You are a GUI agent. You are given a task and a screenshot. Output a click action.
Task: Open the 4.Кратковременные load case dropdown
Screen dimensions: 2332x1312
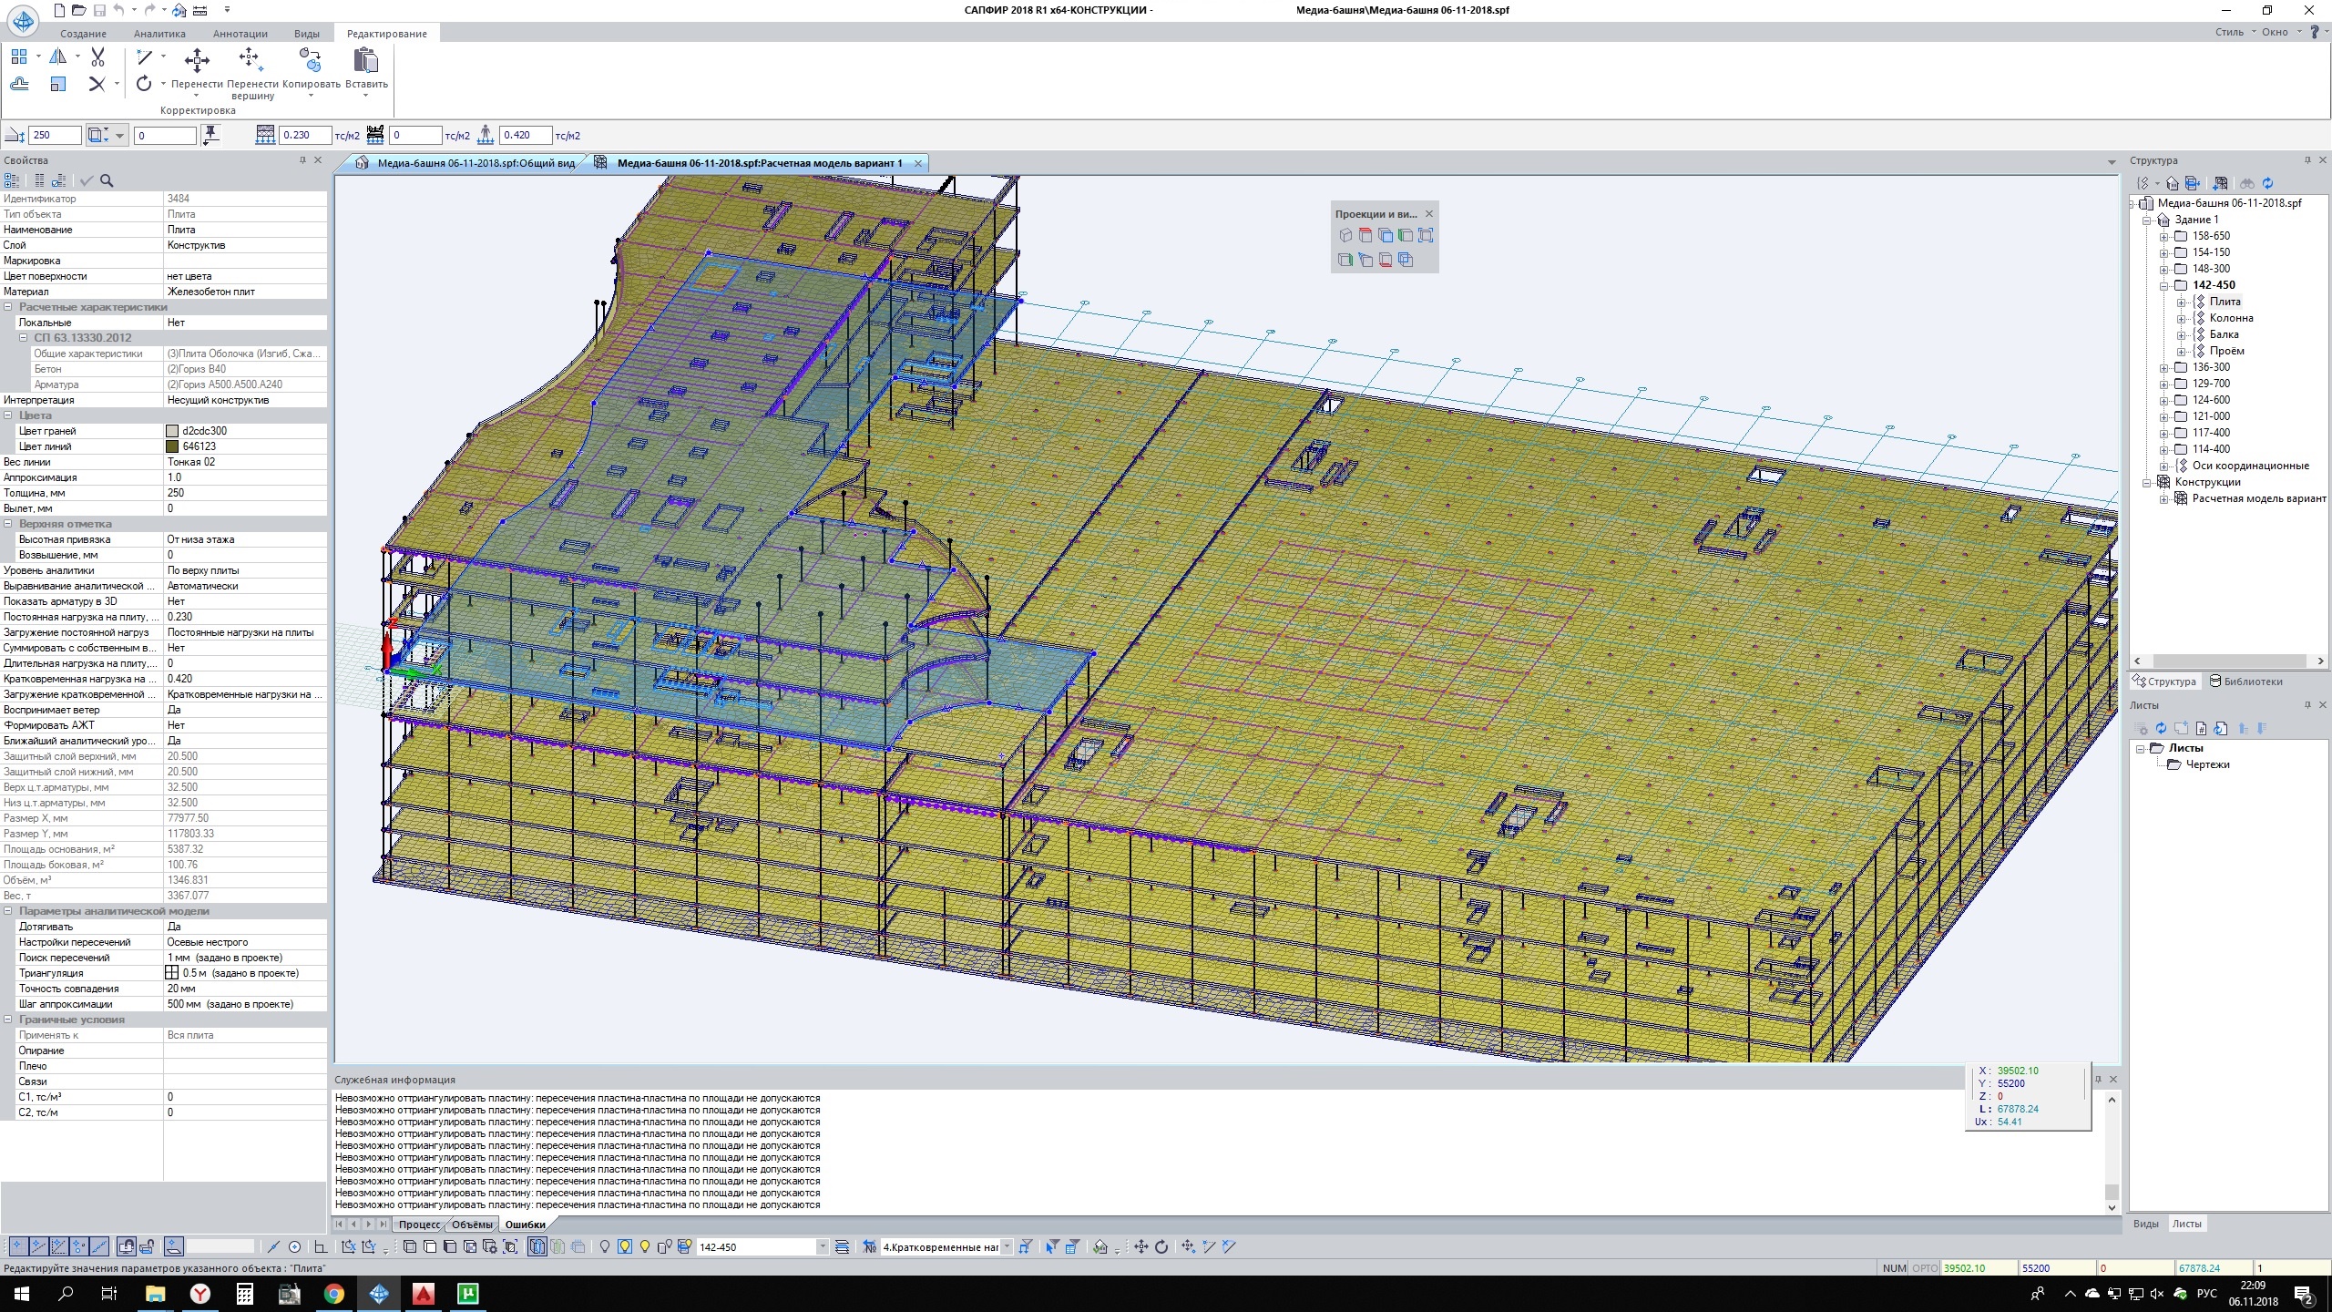1007,1247
